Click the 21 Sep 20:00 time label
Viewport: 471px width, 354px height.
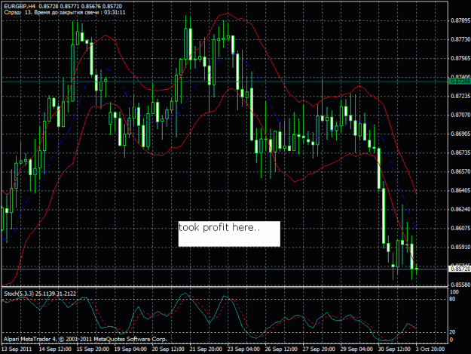(x=206, y=349)
